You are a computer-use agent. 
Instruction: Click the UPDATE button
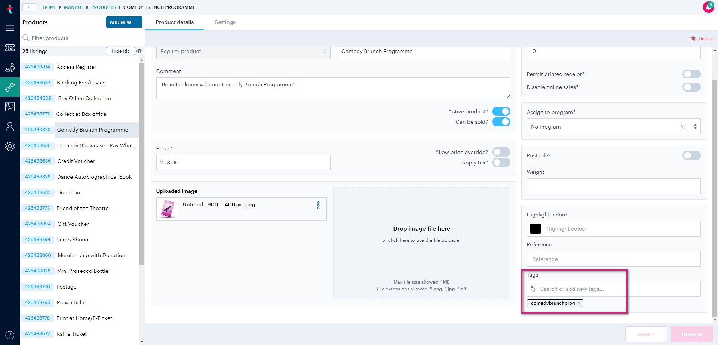coord(691,334)
